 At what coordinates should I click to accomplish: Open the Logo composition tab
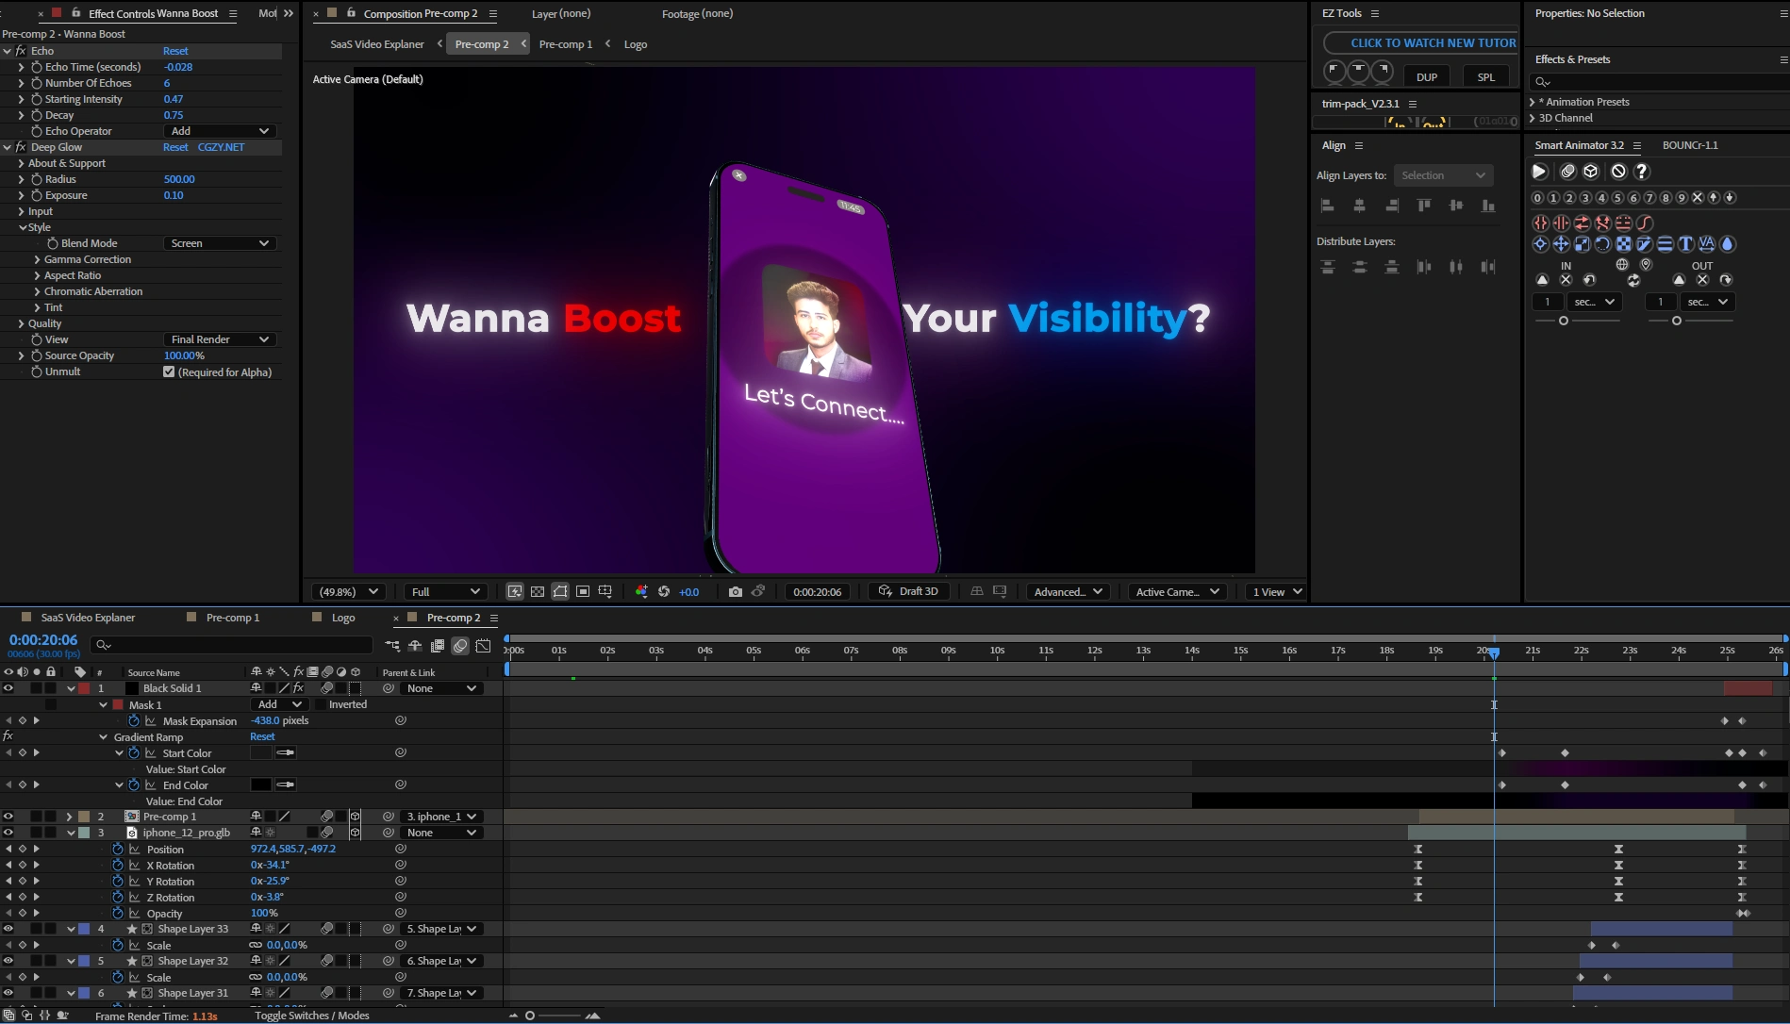point(340,618)
